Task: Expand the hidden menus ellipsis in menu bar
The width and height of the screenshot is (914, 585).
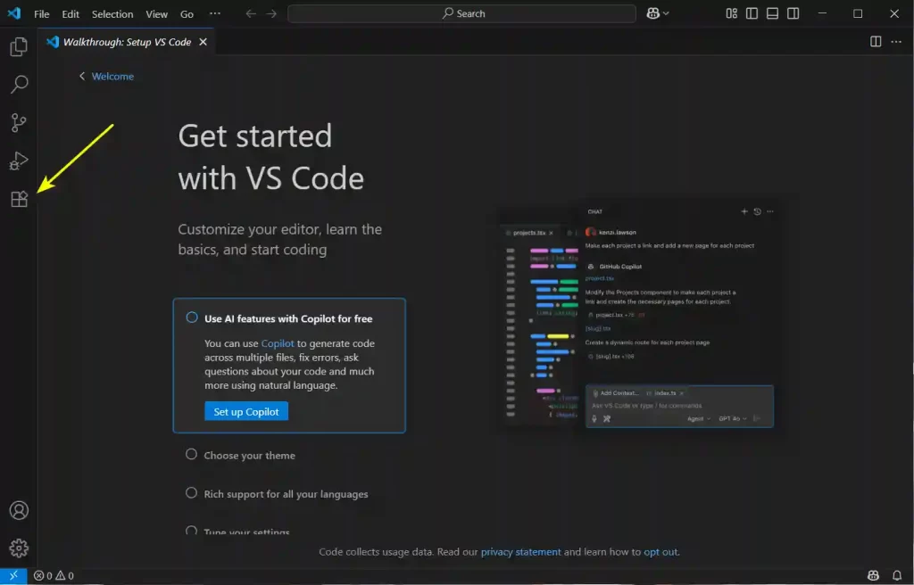Action: coord(214,14)
